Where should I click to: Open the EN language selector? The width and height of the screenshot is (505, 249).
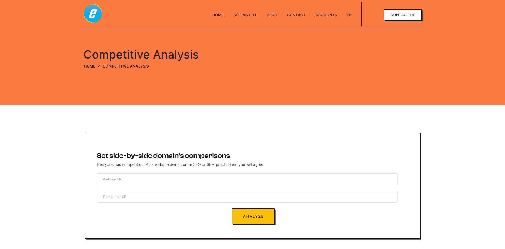349,15
